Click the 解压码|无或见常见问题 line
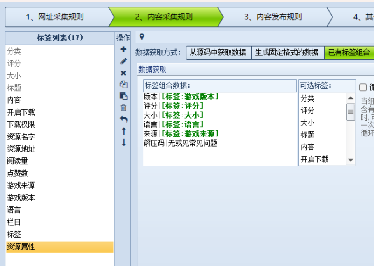The image size is (374, 266). [180, 143]
